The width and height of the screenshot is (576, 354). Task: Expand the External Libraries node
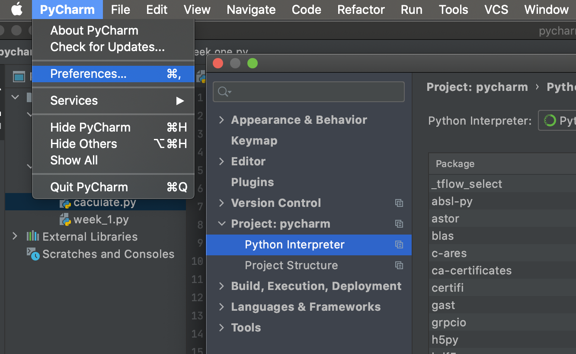pyautogui.click(x=15, y=236)
